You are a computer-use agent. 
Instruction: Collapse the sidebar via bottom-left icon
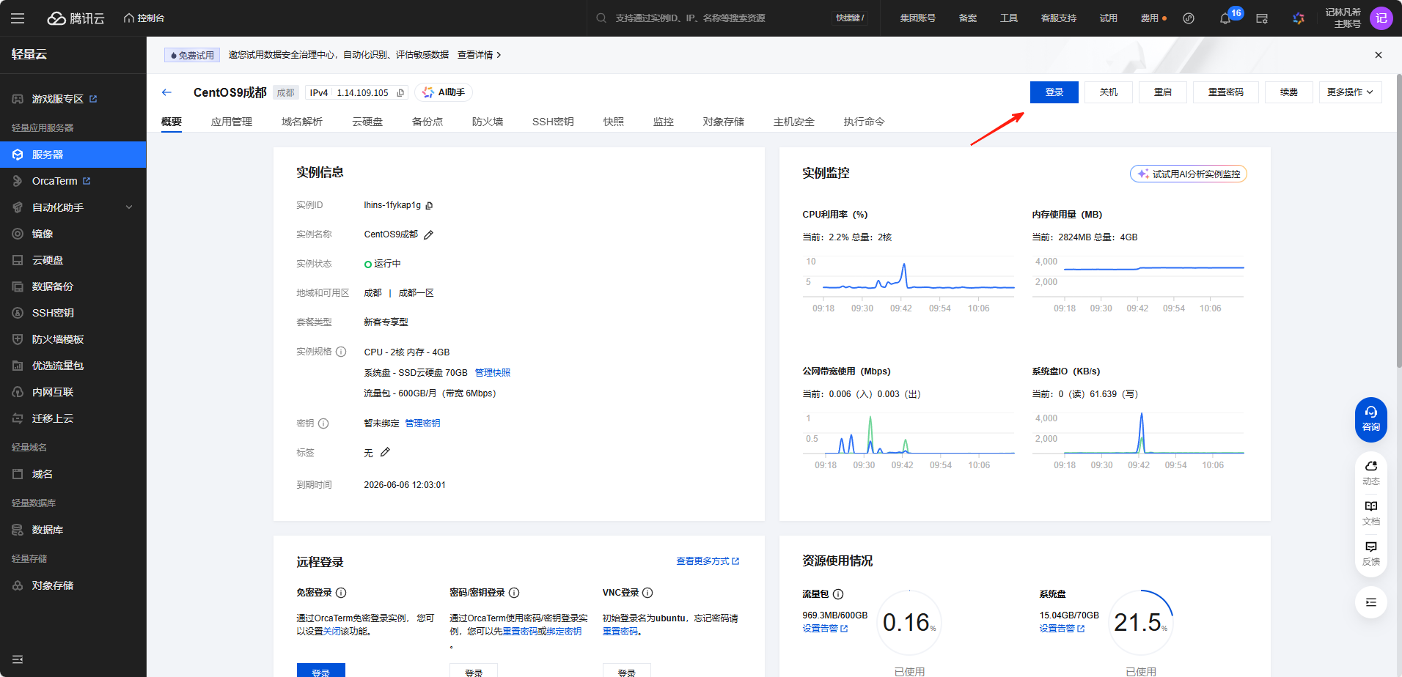pos(18,659)
